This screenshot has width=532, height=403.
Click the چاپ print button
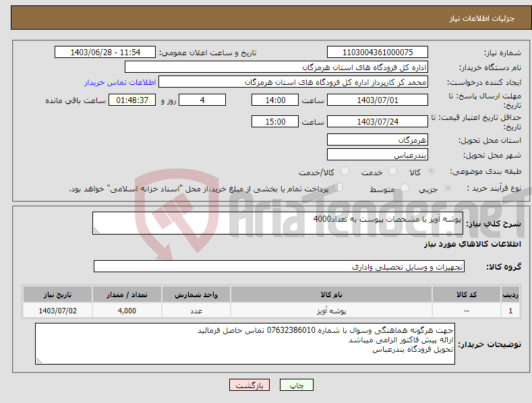(x=297, y=385)
